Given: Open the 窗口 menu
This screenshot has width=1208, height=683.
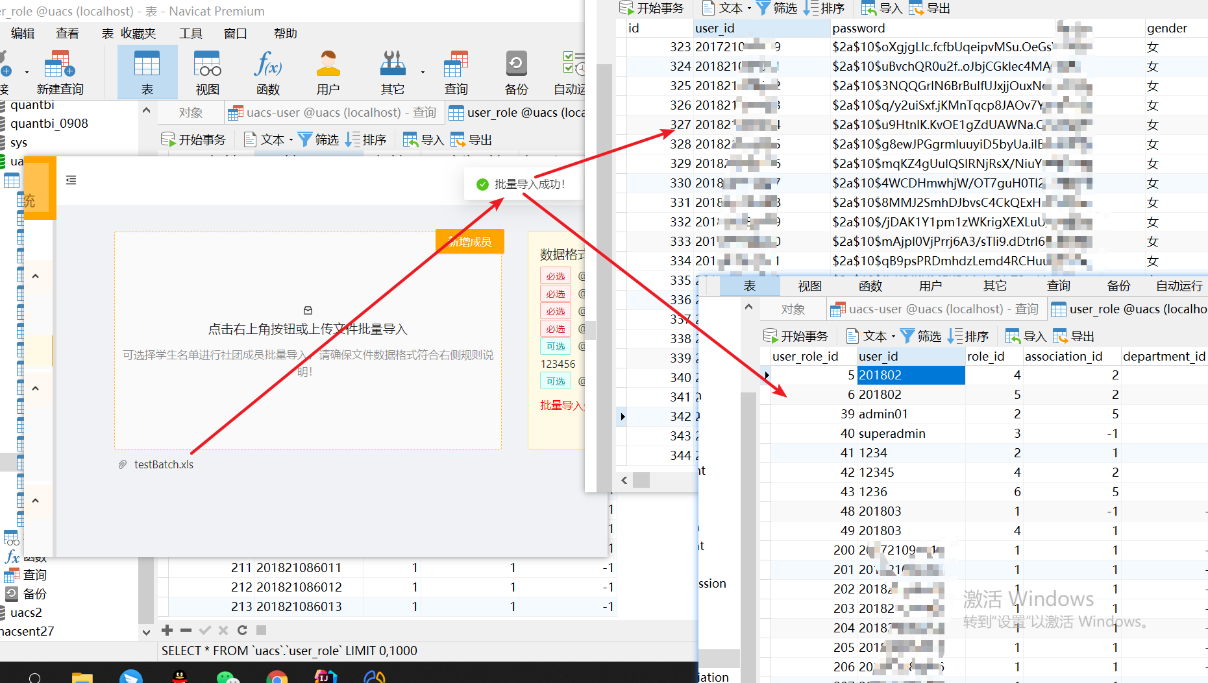Looking at the screenshot, I should point(235,33).
